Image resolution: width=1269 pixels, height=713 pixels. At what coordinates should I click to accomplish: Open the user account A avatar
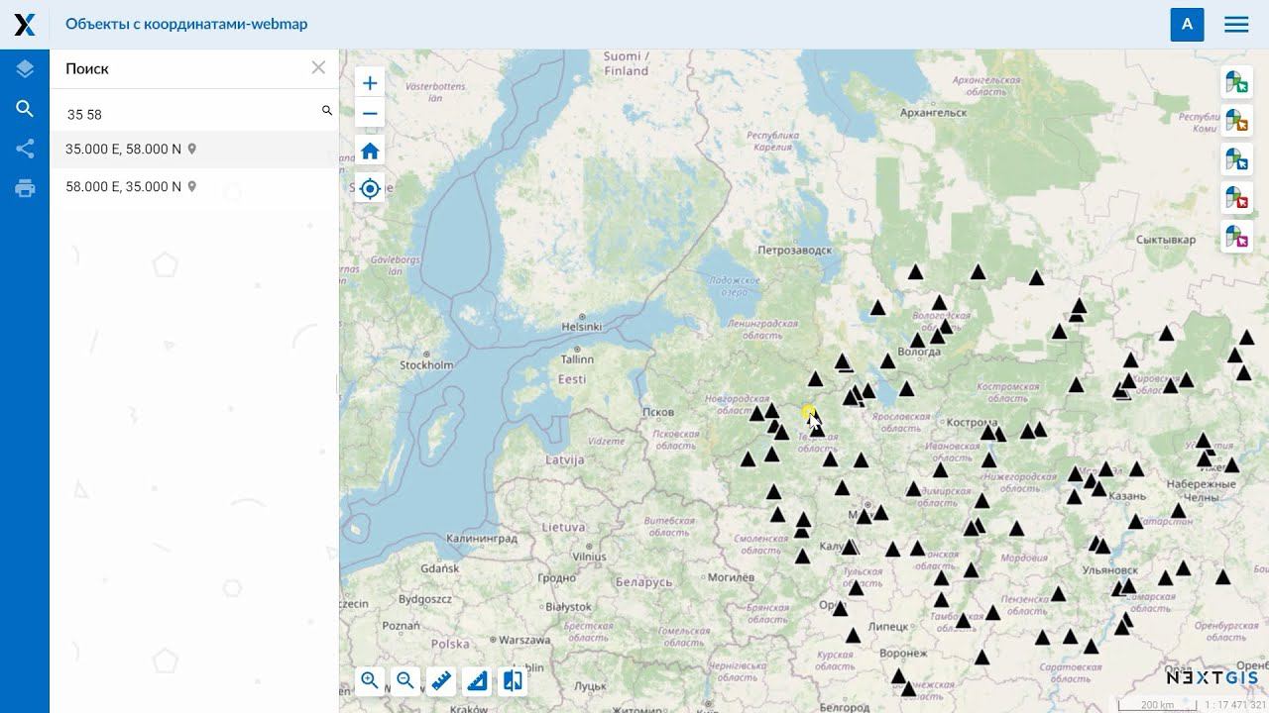(x=1187, y=25)
